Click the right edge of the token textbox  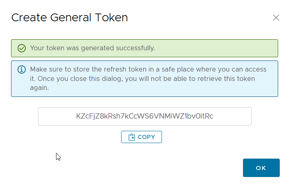pyautogui.click(x=248, y=117)
